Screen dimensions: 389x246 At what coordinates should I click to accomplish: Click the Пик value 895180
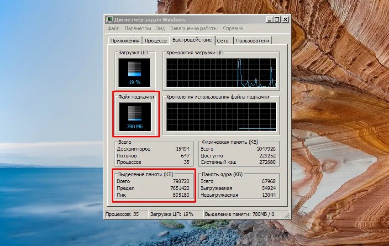(181, 195)
